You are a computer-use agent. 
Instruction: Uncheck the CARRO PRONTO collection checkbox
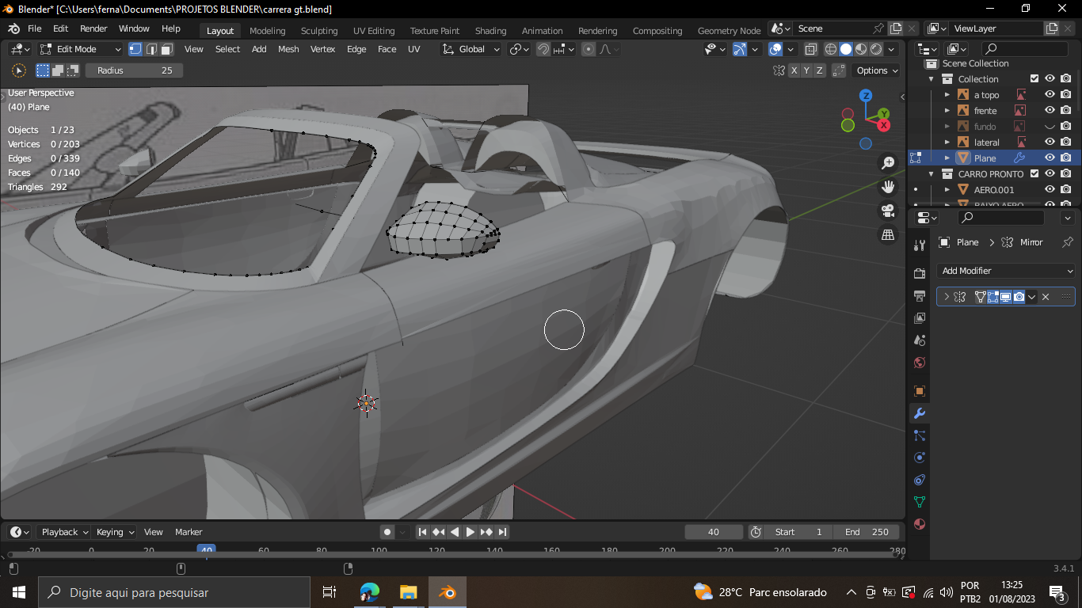pos(1034,174)
